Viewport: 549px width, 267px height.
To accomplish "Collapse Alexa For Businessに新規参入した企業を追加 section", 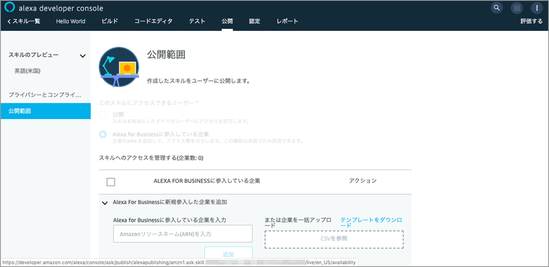I will pyautogui.click(x=104, y=203).
